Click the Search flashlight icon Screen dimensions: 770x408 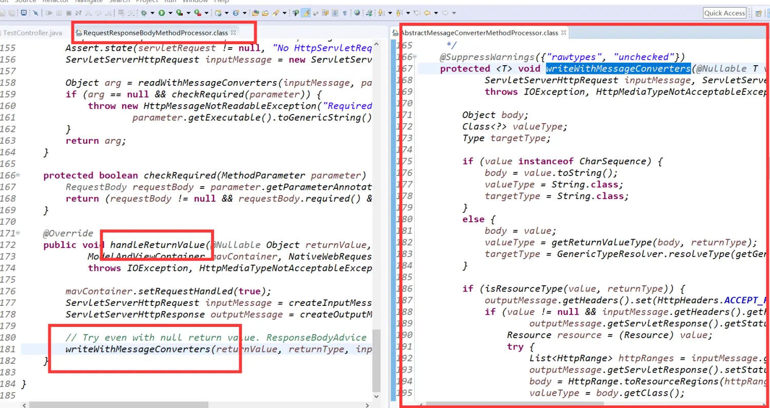coord(276,13)
